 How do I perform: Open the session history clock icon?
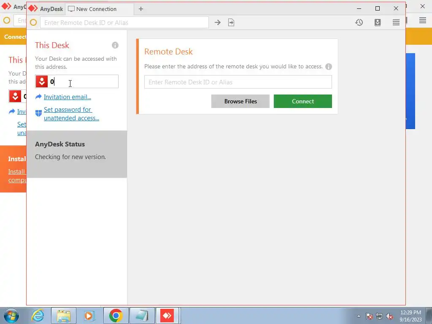[x=359, y=23]
